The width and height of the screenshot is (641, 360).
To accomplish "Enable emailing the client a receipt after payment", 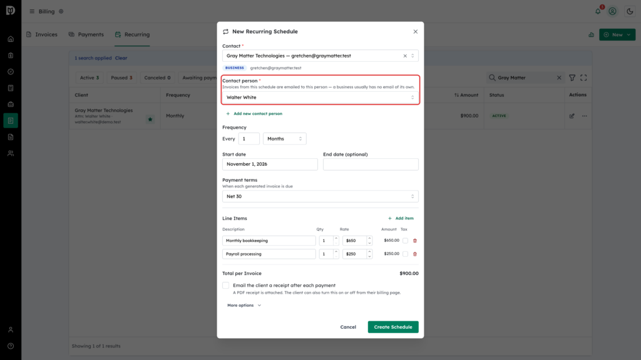I will click(225, 285).
